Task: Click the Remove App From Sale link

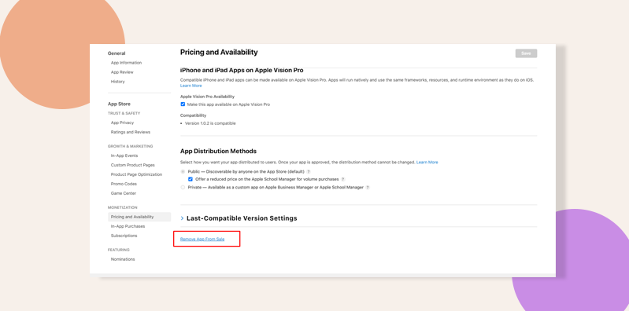Action: coord(202,239)
